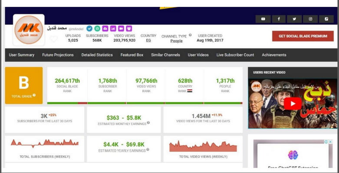Open the Featured Box tab
Image resolution: width=339 pixels, height=173 pixels.
click(132, 55)
